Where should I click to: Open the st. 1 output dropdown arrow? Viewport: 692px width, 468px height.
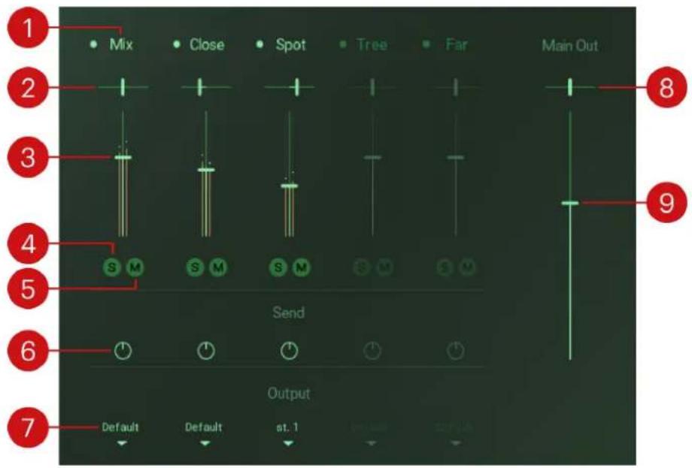(x=288, y=443)
